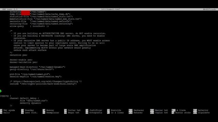Image resolution: width=218 pixels, height=122 pixels.
Task: Click the Reemplazar shortcut label
Action: (53, 113)
